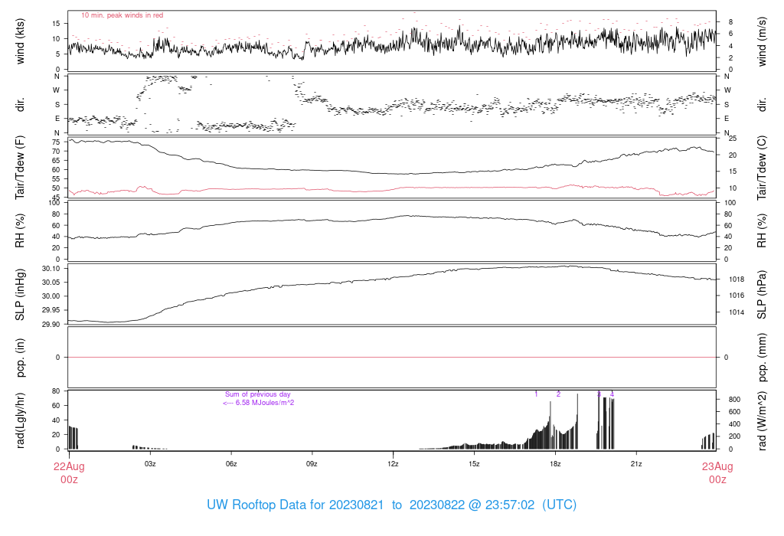Click the left 'rad(Lgly/hr)' axis title

point(20,420)
